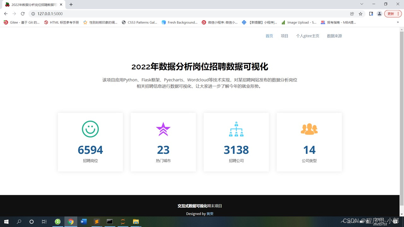Open the Chrome profile avatar

379,14
